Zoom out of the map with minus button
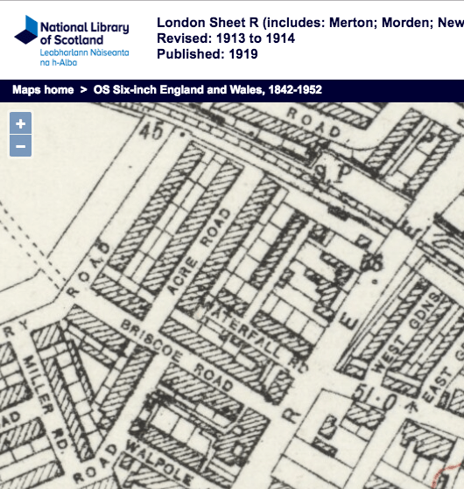 (x=21, y=146)
